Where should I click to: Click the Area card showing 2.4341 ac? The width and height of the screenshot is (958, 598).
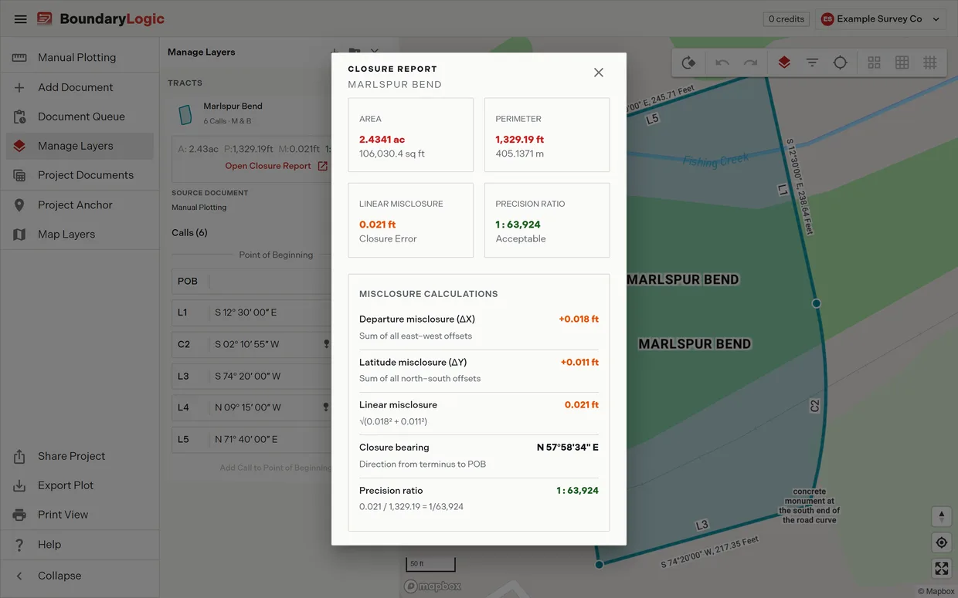(x=410, y=135)
